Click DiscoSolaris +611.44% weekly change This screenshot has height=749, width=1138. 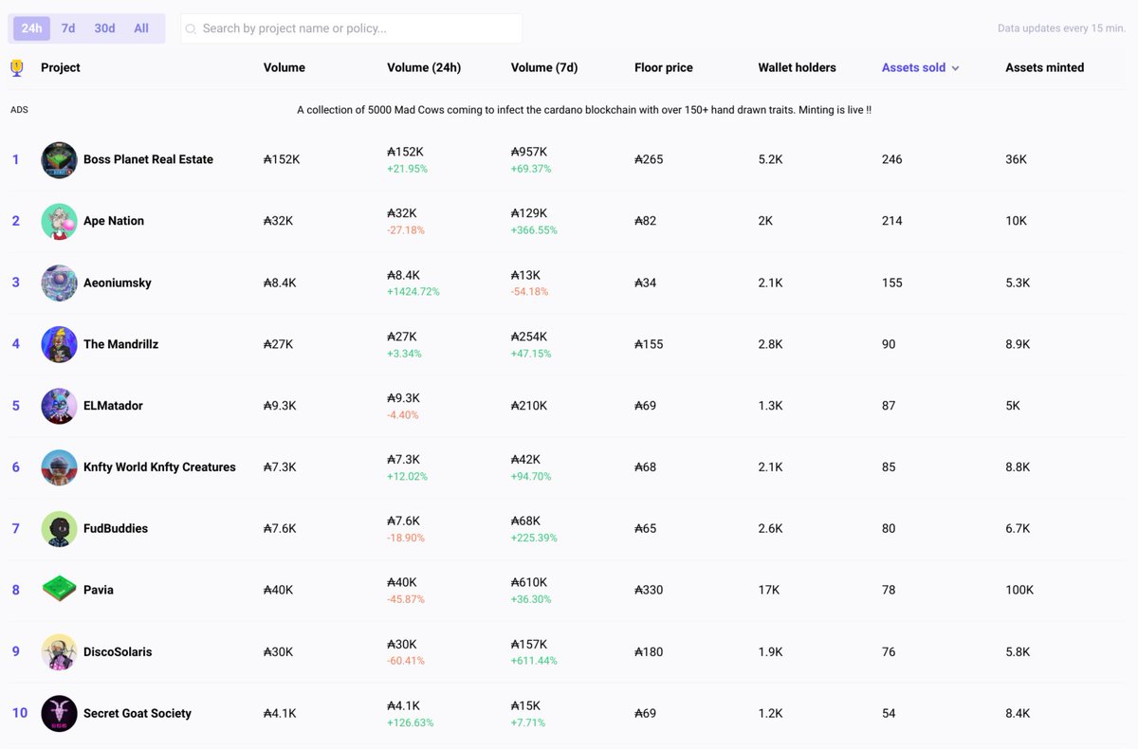click(x=534, y=661)
